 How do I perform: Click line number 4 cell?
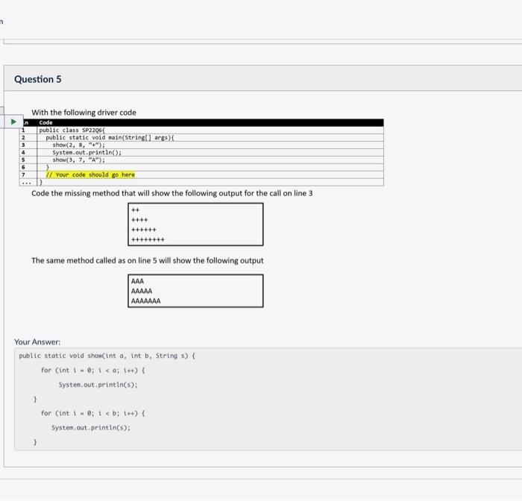[x=28, y=153]
